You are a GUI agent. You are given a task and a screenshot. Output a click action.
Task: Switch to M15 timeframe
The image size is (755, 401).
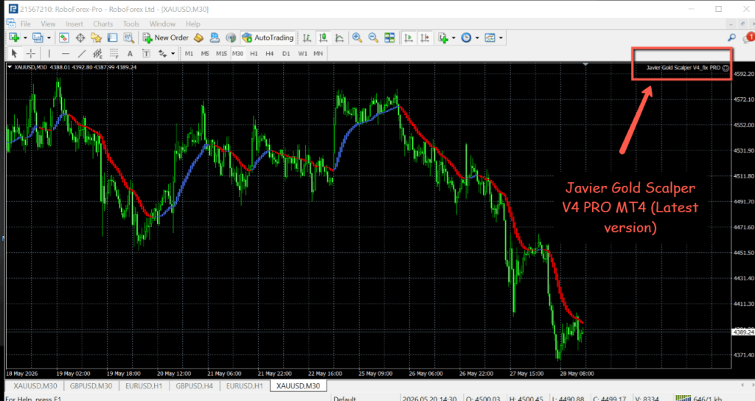tap(221, 53)
